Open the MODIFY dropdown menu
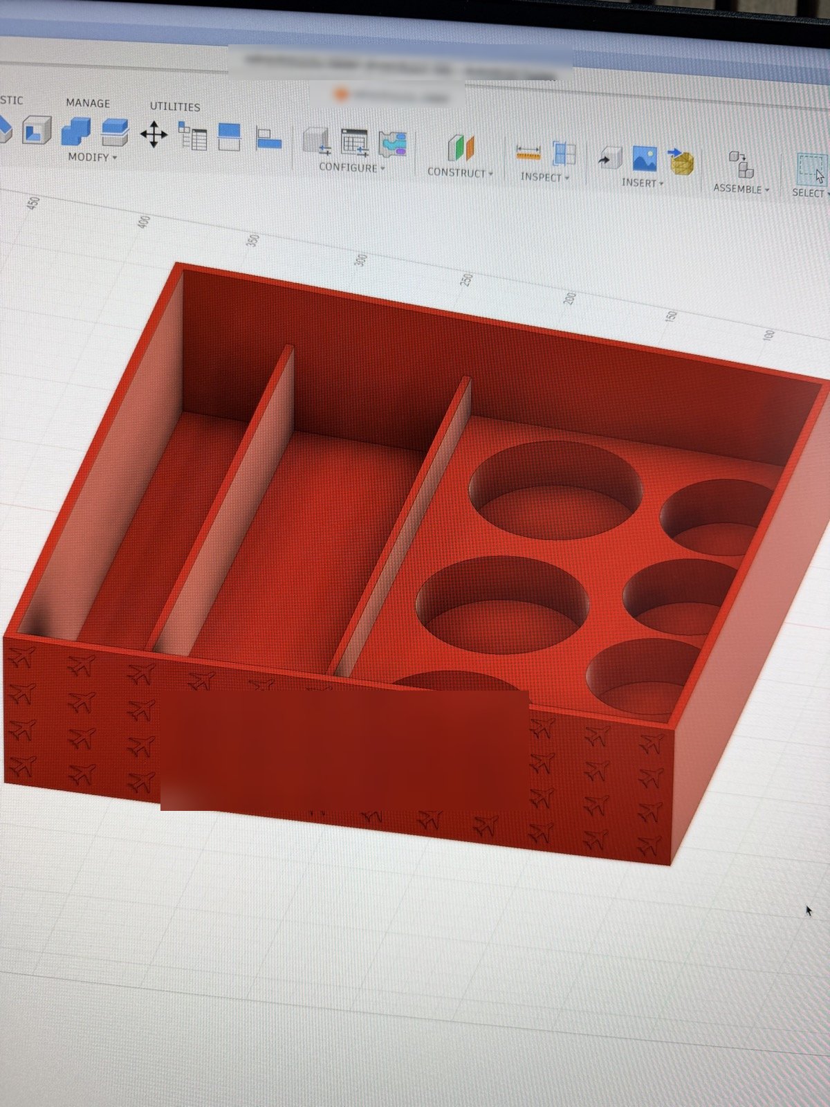The width and height of the screenshot is (830, 1107). (x=92, y=157)
